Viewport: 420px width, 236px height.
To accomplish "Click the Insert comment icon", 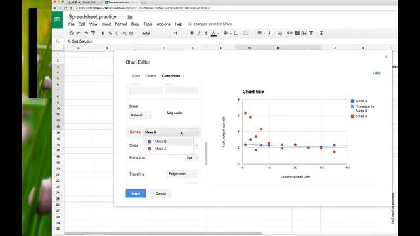I will tap(297, 33).
